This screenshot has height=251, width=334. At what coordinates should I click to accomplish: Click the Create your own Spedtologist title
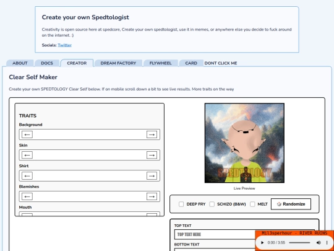click(x=85, y=17)
